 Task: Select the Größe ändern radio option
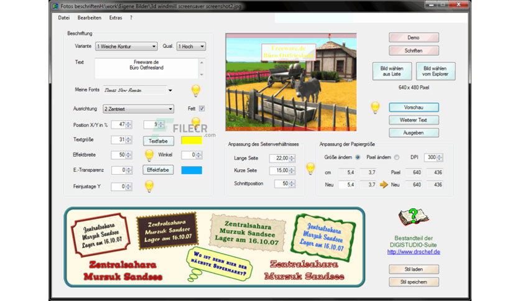coord(358,157)
